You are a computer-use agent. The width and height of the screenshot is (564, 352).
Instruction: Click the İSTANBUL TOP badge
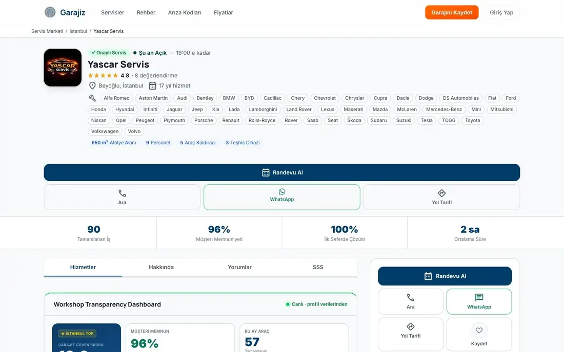pos(77,334)
